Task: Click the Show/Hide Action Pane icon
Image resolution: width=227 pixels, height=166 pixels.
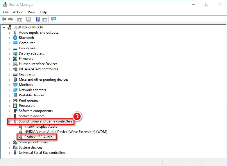Action: coord(44,19)
